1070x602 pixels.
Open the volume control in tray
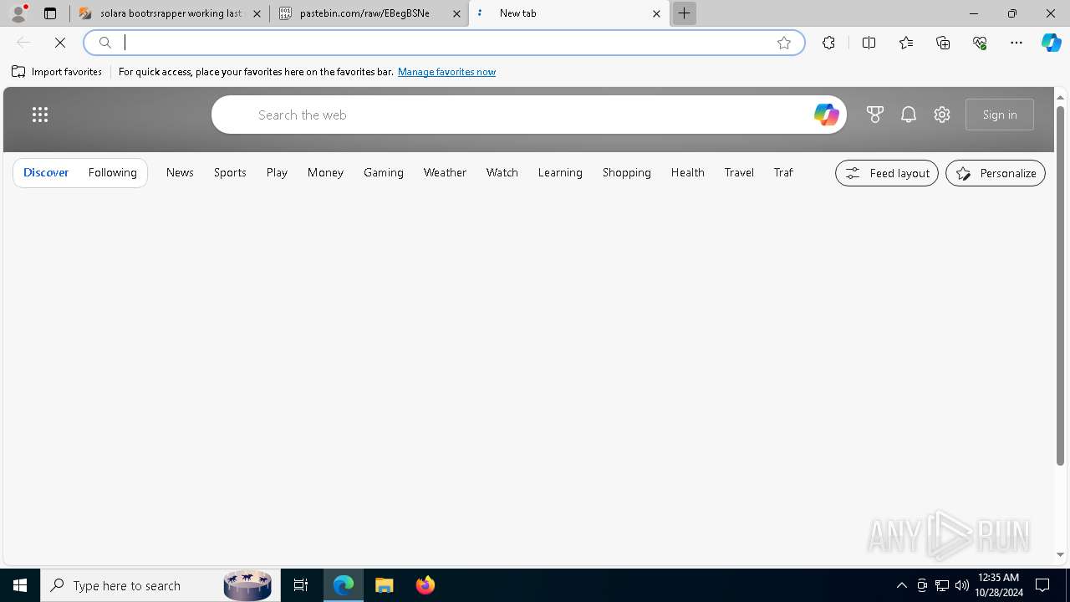[x=962, y=585]
